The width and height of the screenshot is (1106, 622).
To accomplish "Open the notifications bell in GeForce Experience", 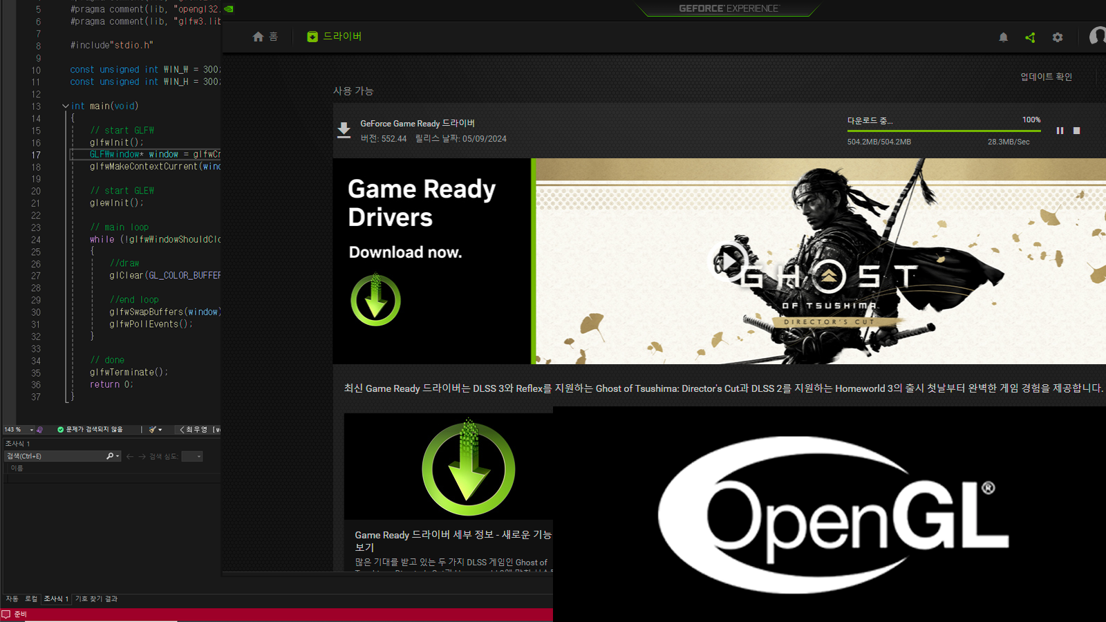I will (x=1003, y=37).
